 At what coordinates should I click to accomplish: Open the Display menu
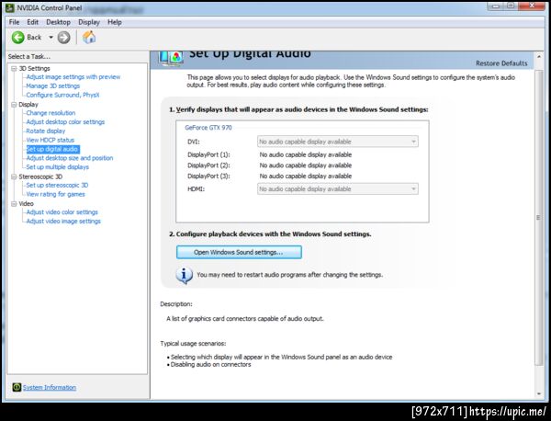pyautogui.click(x=89, y=22)
